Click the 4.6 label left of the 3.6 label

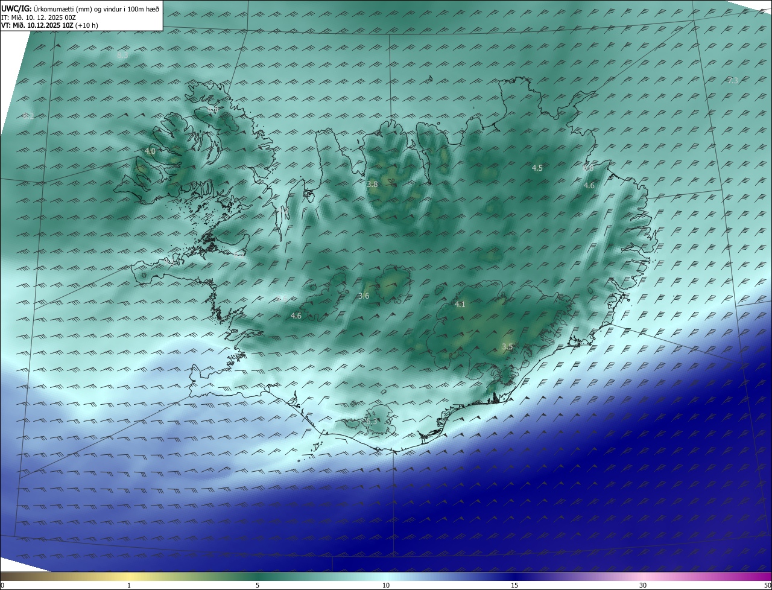click(x=296, y=316)
